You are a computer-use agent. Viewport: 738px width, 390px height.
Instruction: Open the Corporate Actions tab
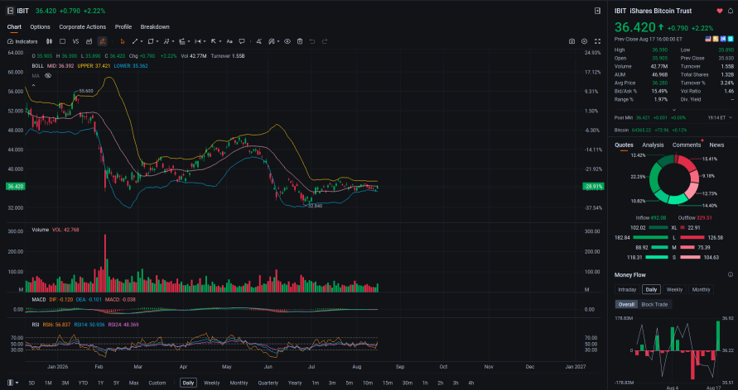pyautogui.click(x=82, y=26)
